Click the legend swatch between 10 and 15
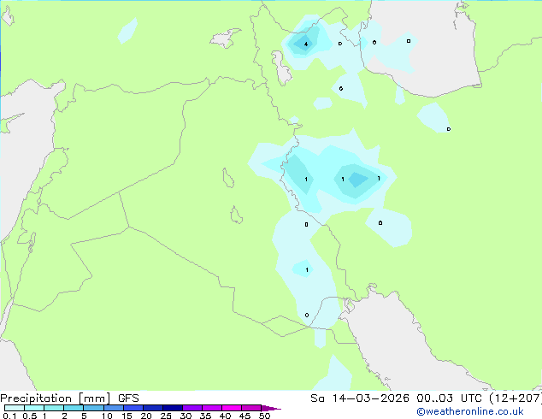 click(x=114, y=408)
